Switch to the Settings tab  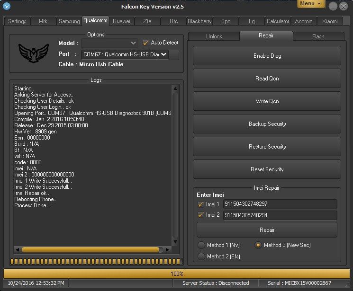coord(17,21)
